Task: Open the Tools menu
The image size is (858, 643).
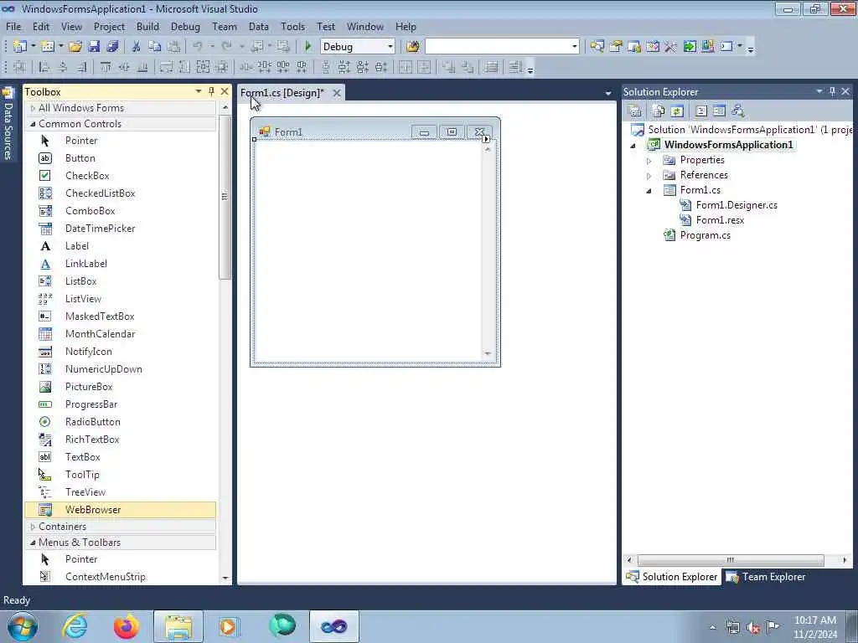Action: [292, 26]
